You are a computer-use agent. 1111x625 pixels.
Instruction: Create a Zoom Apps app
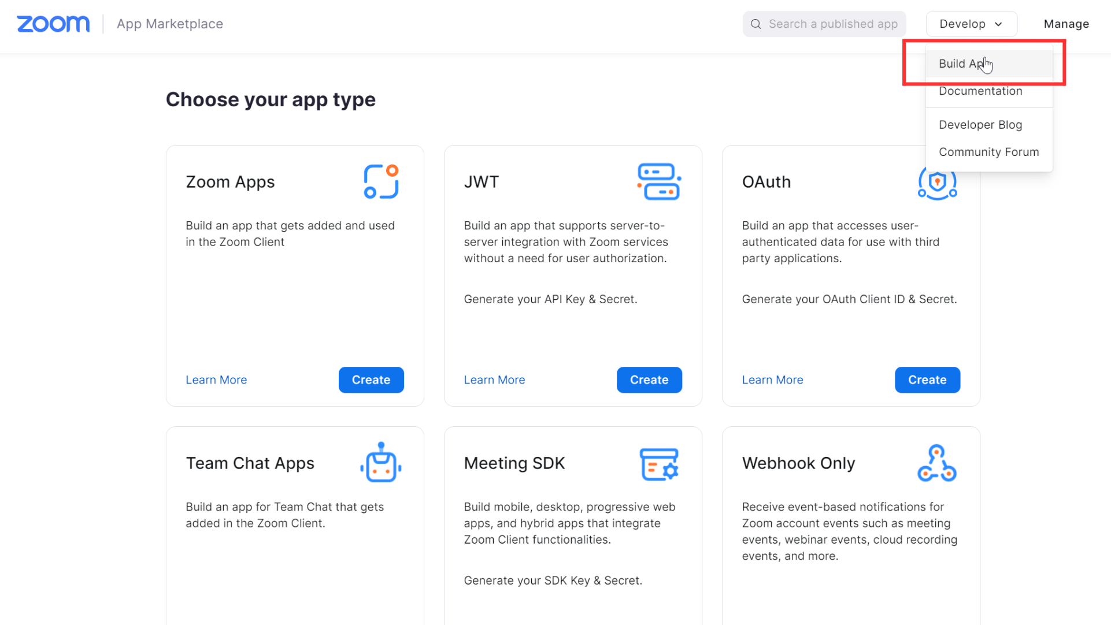click(371, 380)
